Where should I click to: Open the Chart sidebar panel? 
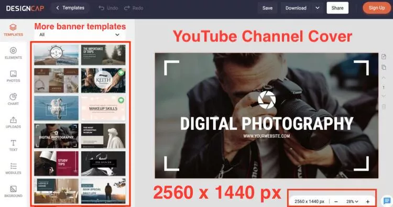click(13, 99)
